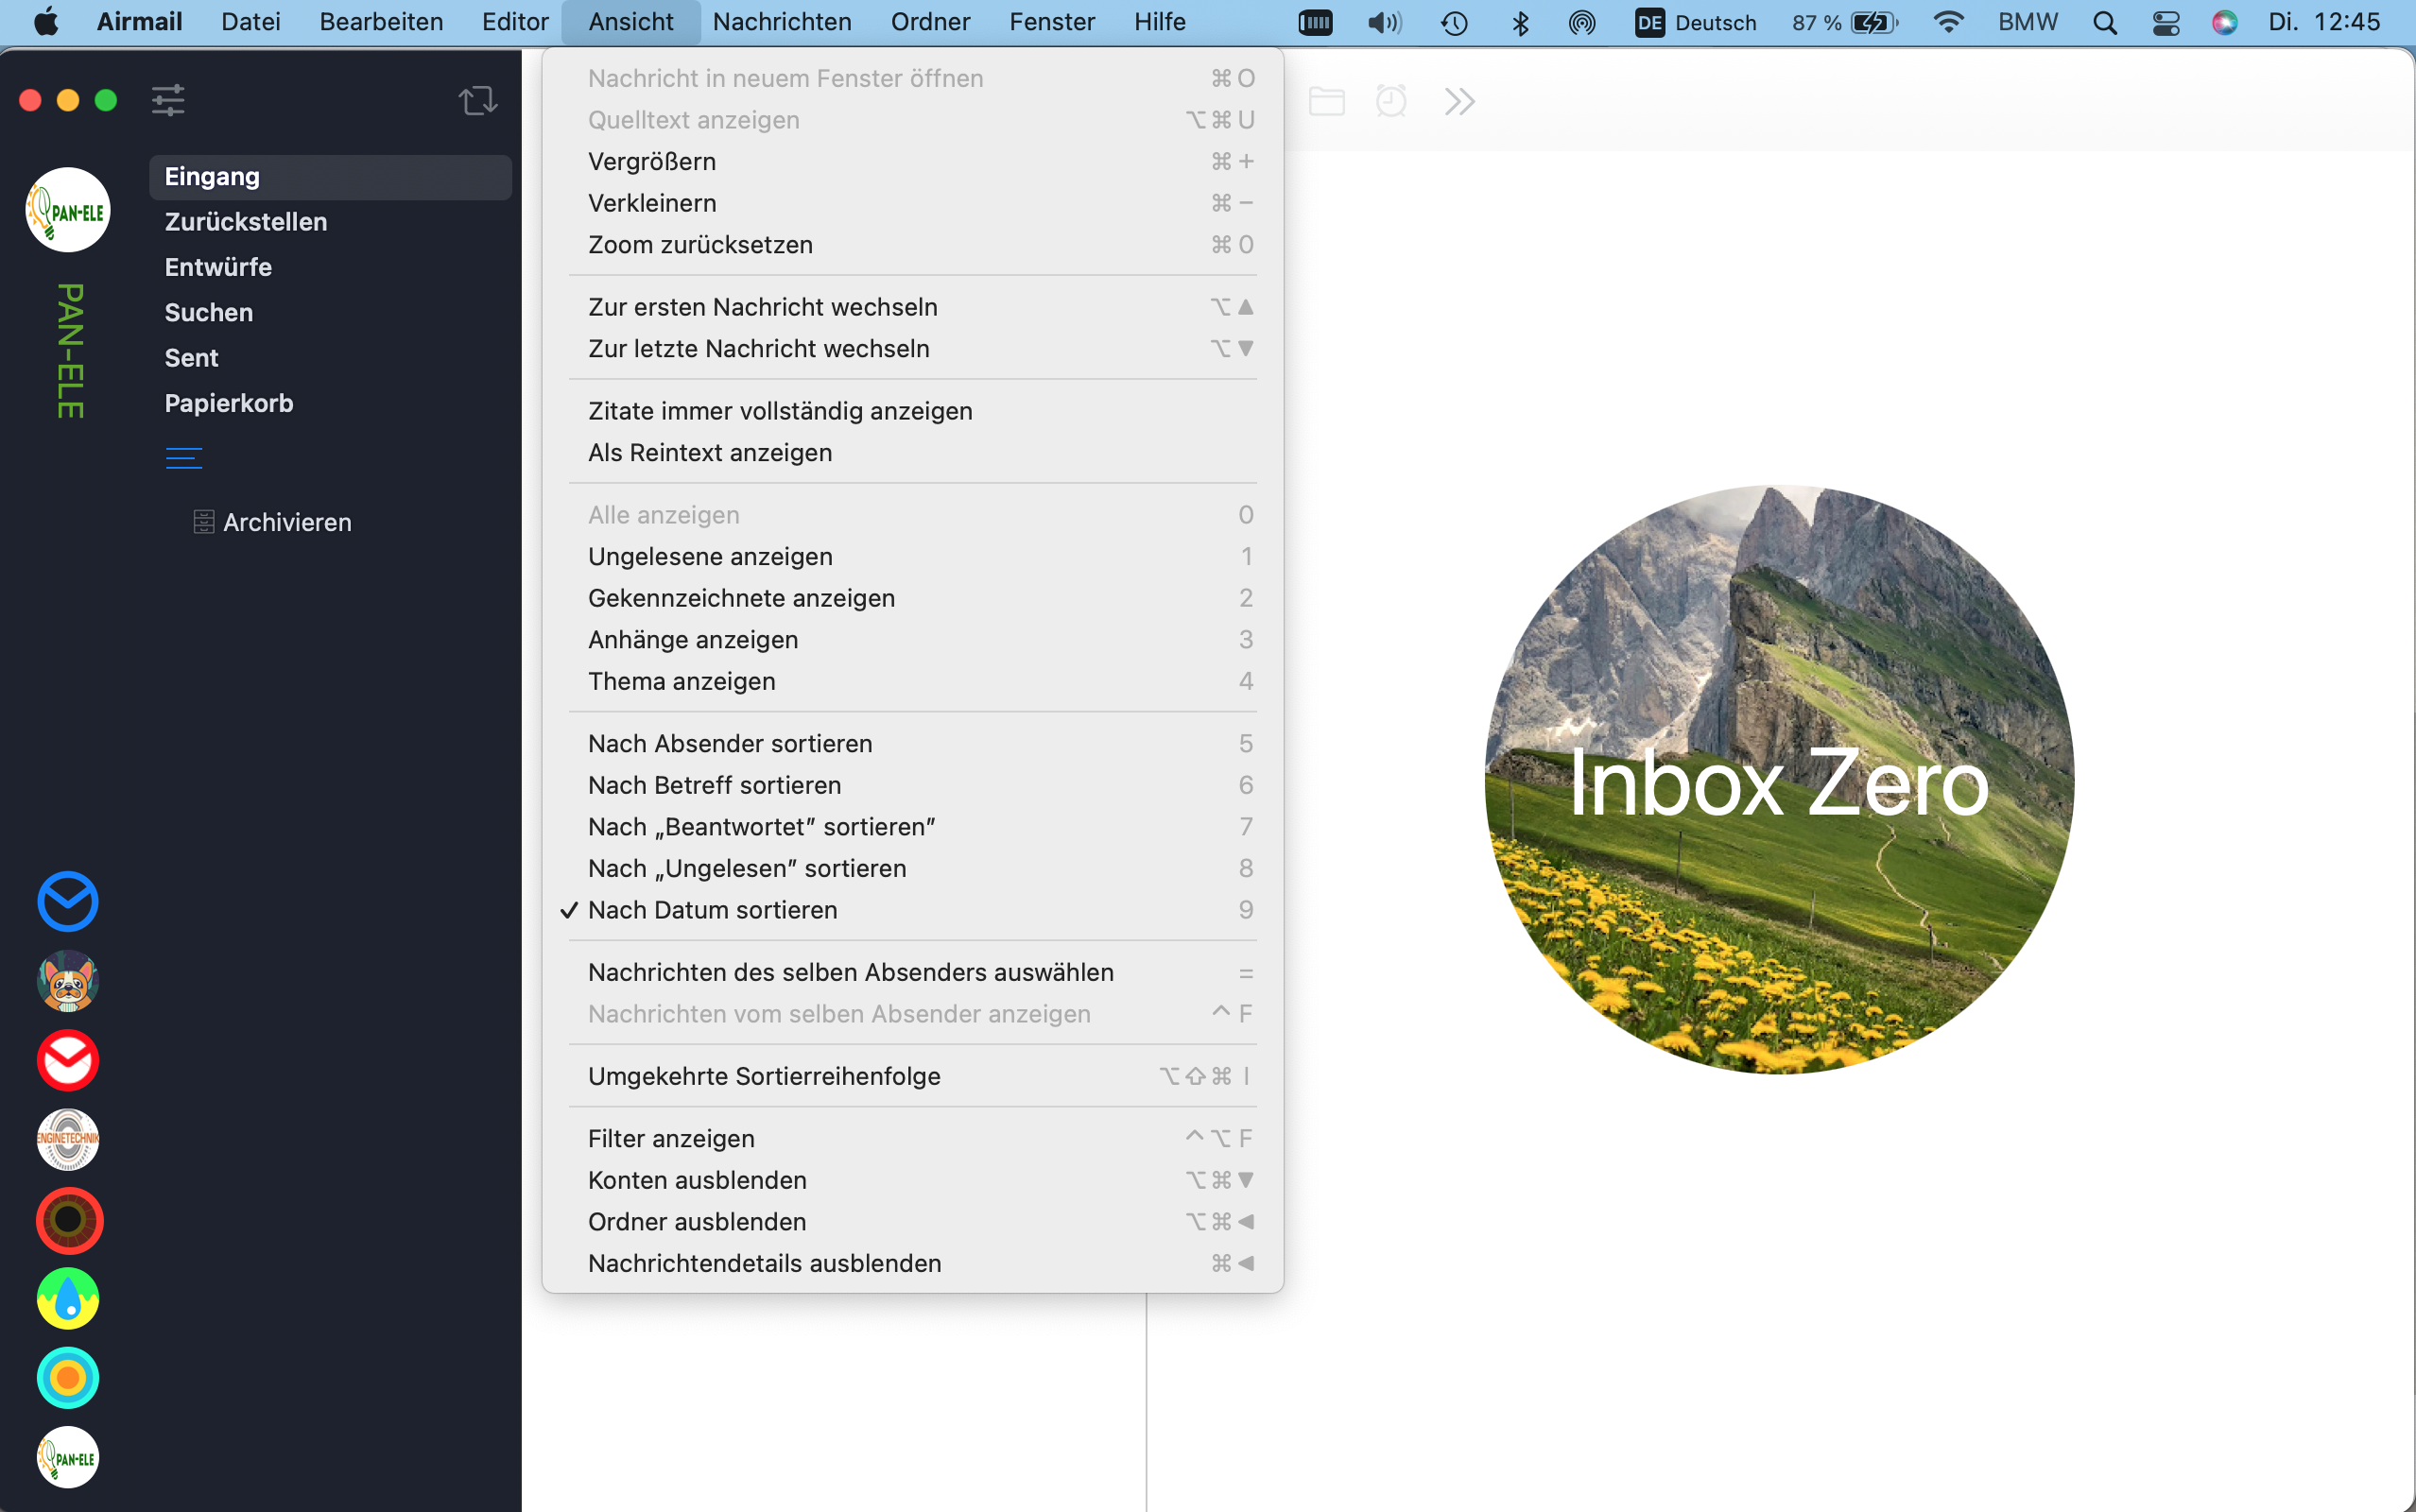Viewport: 2416px width, 1512px height.
Task: Open the Zurückstellen folder
Action: point(246,222)
